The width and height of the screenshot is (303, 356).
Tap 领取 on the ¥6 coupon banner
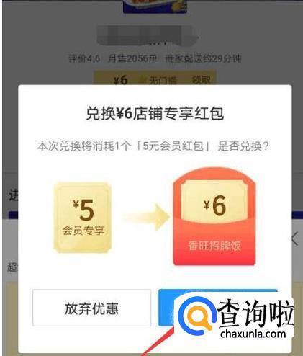click(201, 80)
